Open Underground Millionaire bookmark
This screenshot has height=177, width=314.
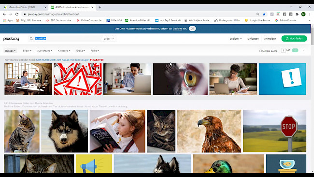pyautogui.click(x=228, y=20)
